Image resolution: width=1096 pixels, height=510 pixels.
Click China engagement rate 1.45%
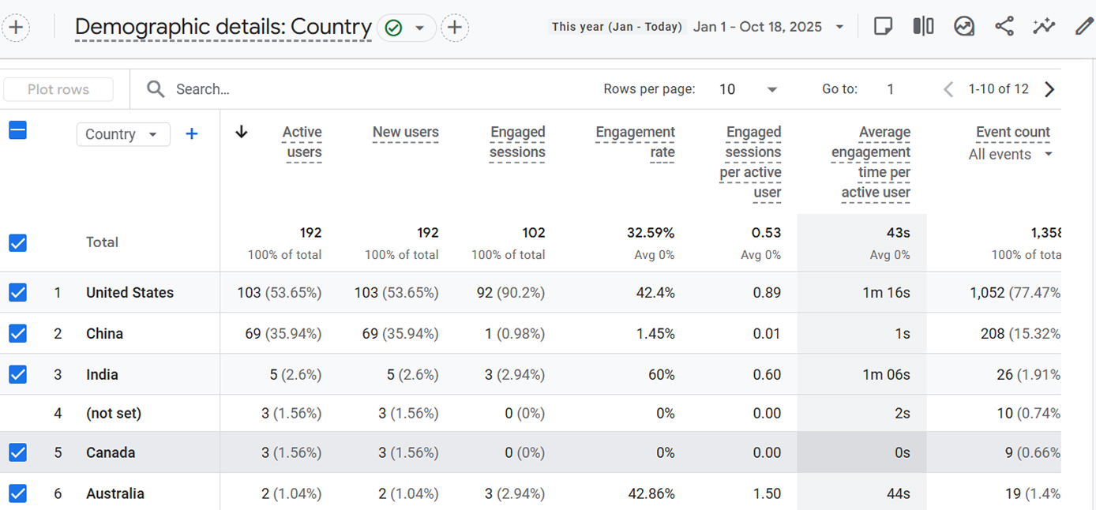click(x=655, y=334)
